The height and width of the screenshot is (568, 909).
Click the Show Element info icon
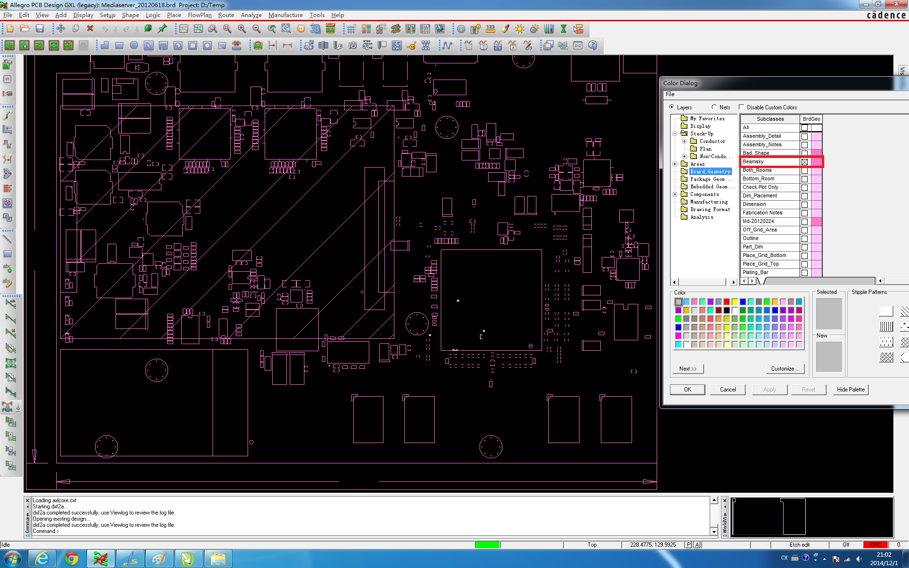pos(461,29)
